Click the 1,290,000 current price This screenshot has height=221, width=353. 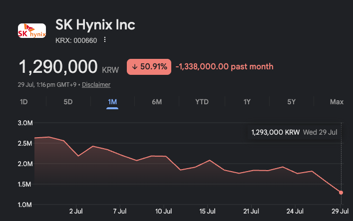(x=58, y=67)
